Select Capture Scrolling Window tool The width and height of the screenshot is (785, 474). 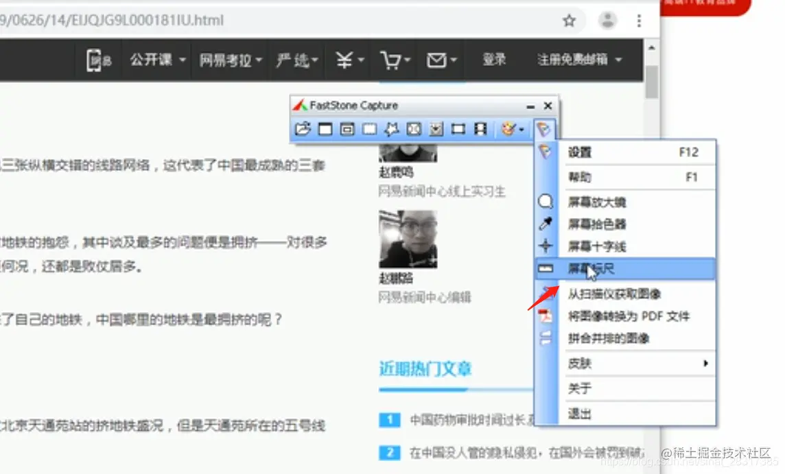point(436,129)
